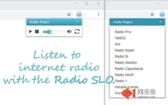Select Val202 from the station list
Viewport: 168px width, 105px height.
(x=120, y=38)
